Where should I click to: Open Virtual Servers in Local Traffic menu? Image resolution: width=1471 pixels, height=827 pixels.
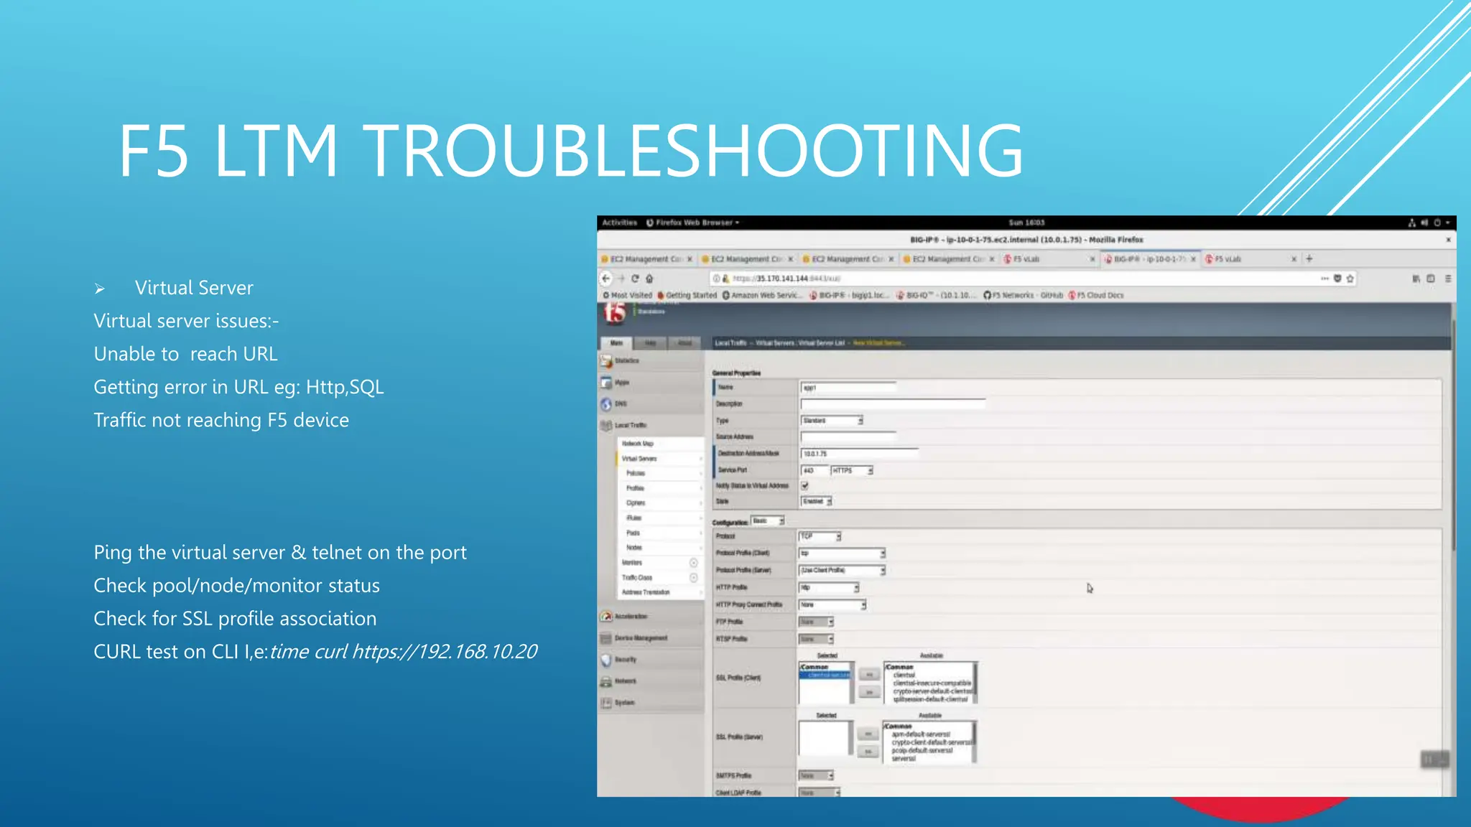(x=661, y=459)
